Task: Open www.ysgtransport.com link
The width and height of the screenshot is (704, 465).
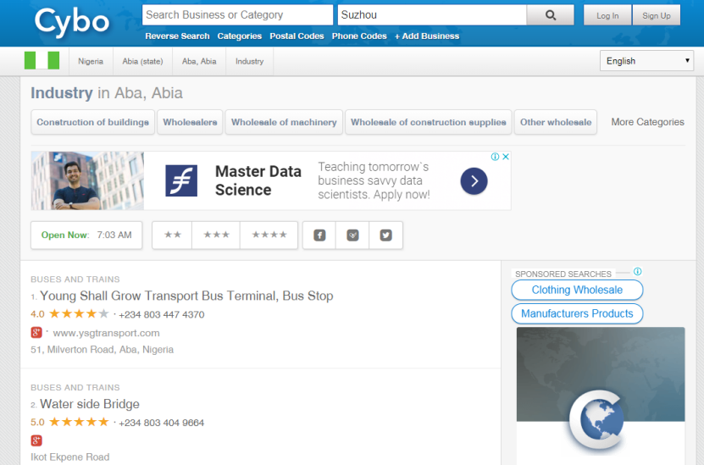Action: click(106, 333)
